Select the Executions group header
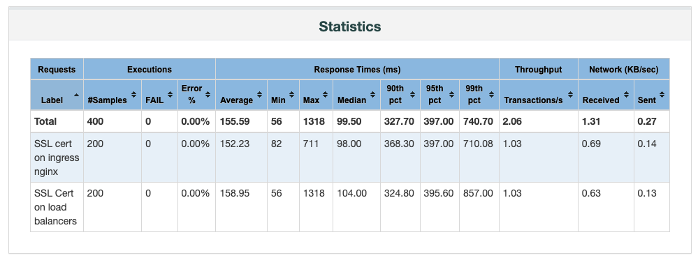The height and width of the screenshot is (260, 698). coord(150,69)
